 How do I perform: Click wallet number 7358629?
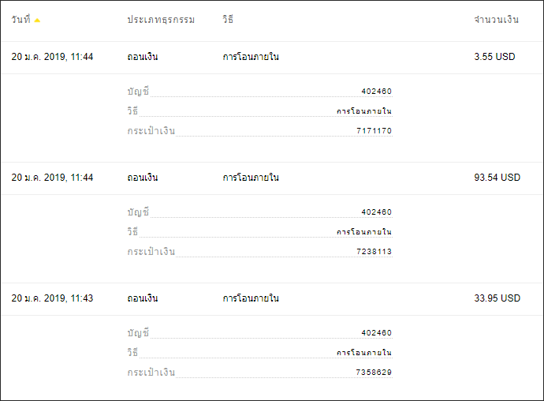374,373
